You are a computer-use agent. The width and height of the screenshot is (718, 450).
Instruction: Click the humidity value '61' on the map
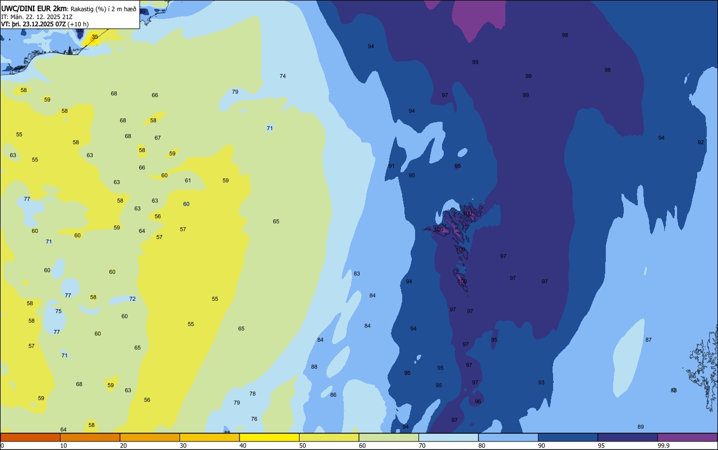coord(188,181)
